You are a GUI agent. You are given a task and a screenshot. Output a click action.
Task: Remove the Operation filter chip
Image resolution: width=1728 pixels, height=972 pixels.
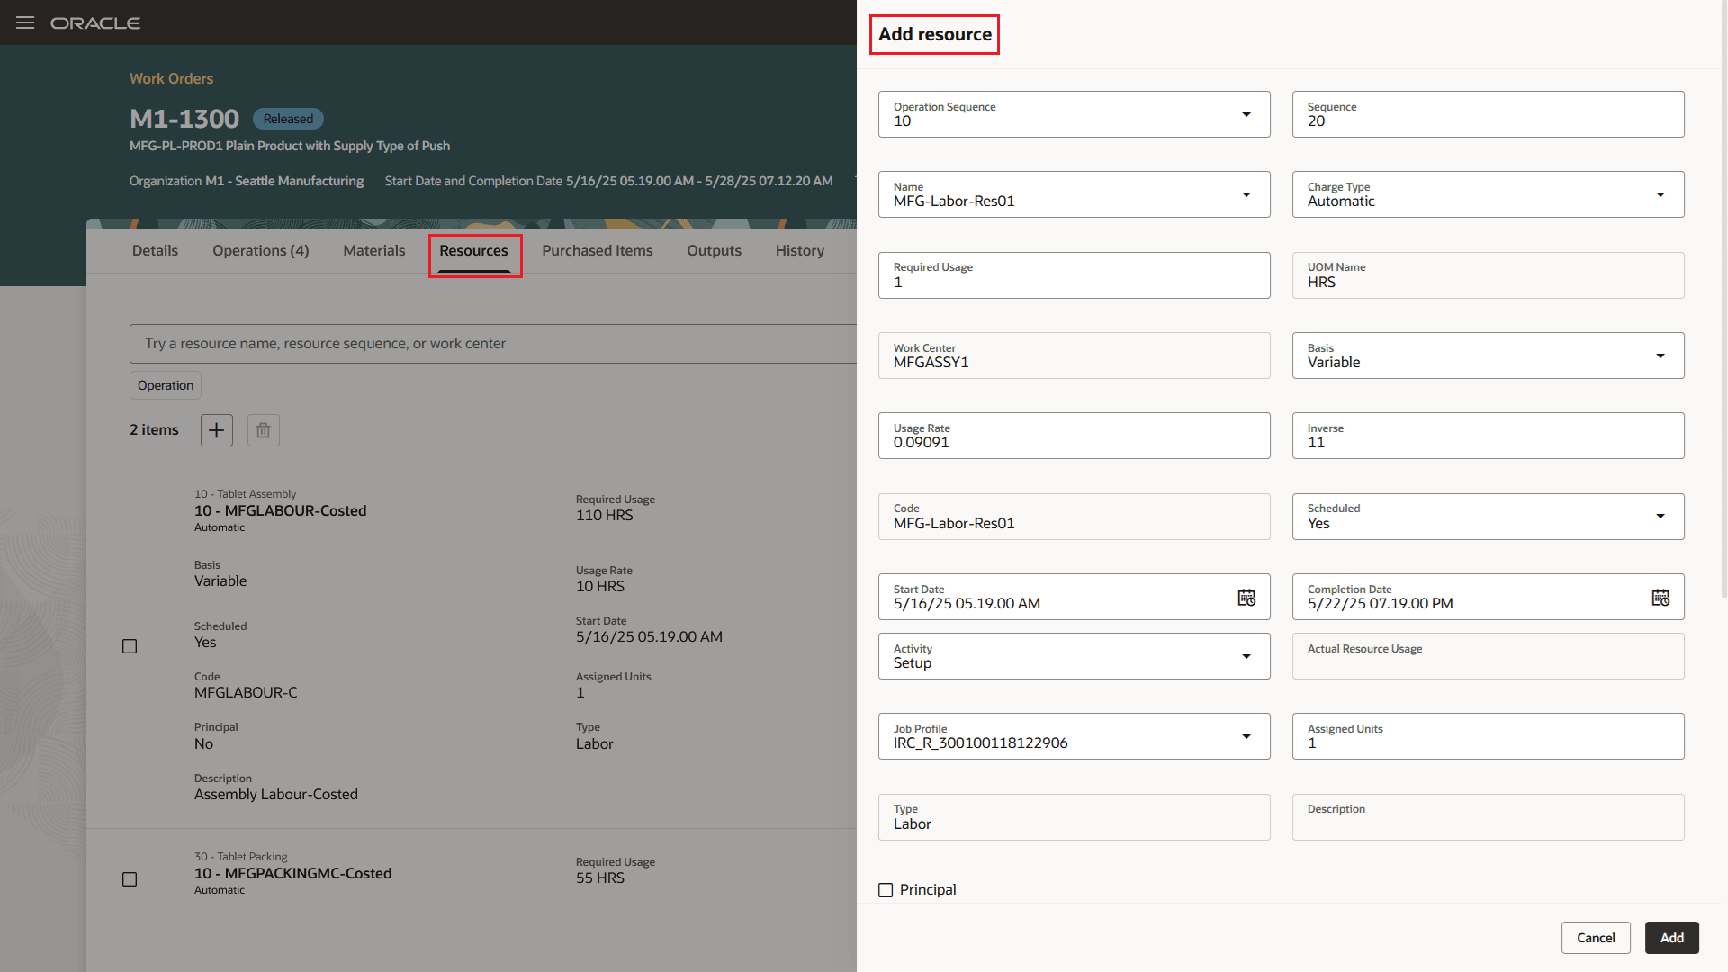165,385
